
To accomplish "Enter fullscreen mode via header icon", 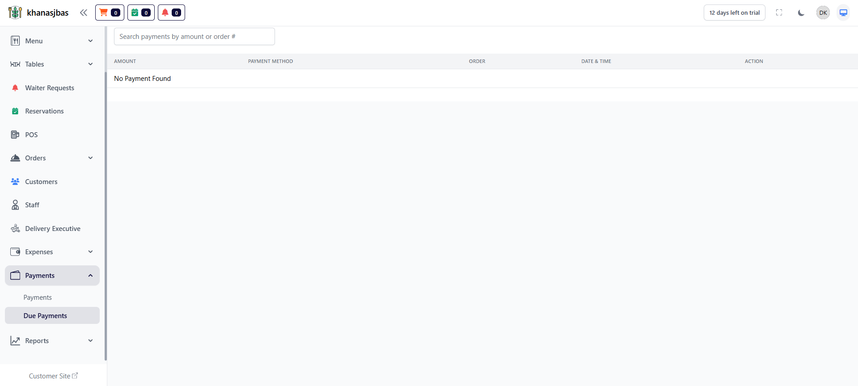I will (779, 13).
